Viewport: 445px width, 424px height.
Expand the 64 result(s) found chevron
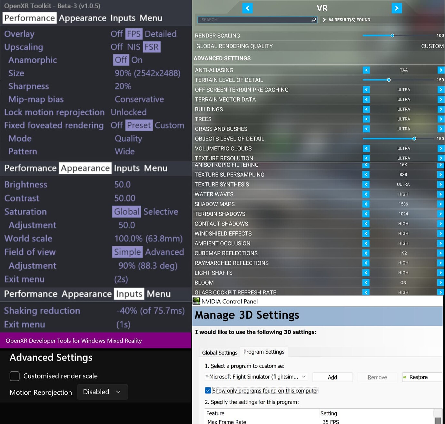[324, 20]
